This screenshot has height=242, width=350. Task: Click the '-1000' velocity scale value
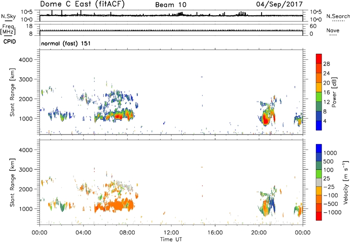[332, 212]
